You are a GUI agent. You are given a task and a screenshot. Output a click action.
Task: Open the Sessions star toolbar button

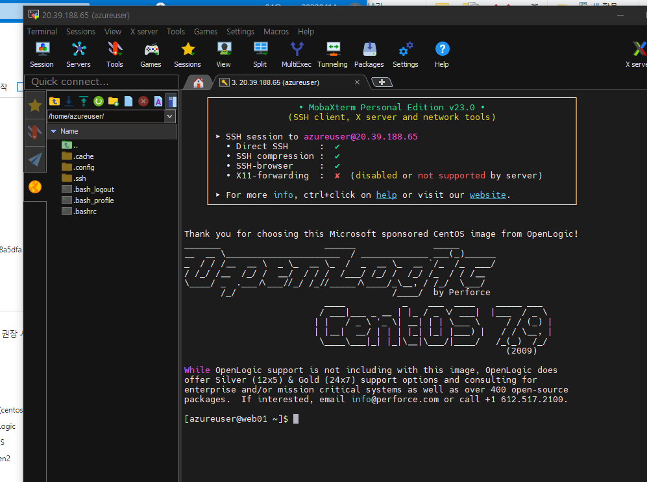(188, 55)
